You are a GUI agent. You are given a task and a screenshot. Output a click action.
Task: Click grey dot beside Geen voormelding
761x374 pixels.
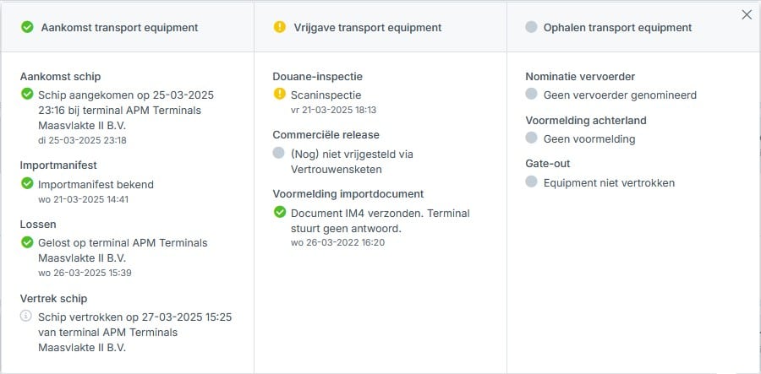(531, 138)
